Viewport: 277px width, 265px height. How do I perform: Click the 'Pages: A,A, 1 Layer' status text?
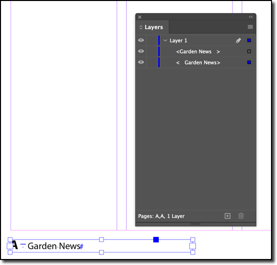click(161, 216)
